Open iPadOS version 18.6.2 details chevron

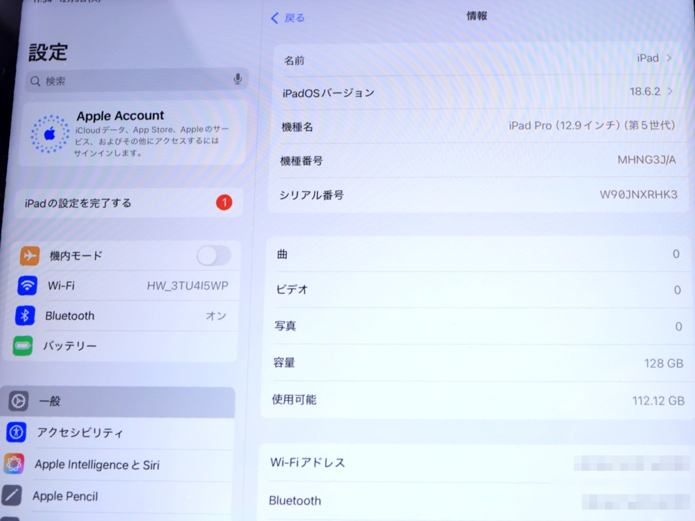[x=670, y=92]
